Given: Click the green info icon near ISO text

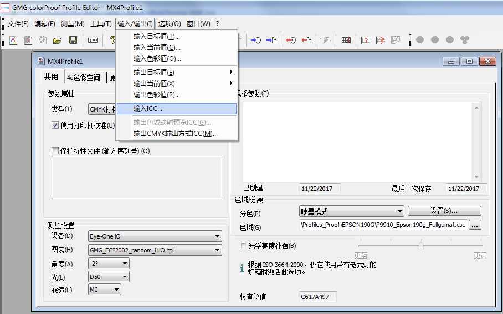Looking at the screenshot, I should coord(242,268).
